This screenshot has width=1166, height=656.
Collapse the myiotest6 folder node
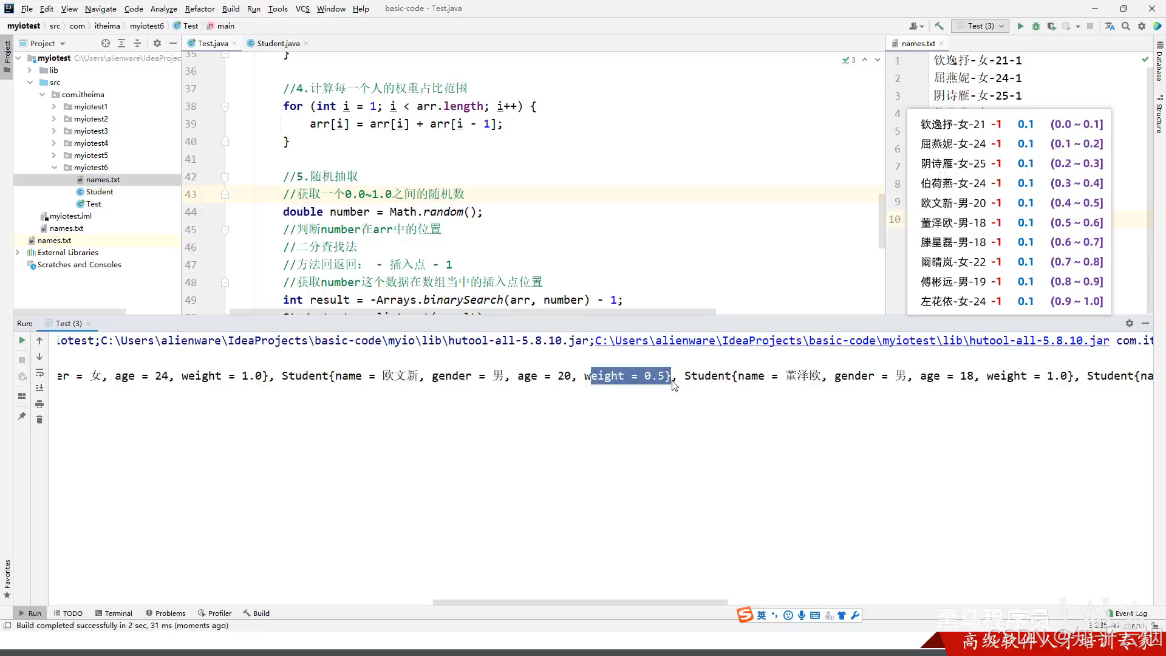(54, 168)
